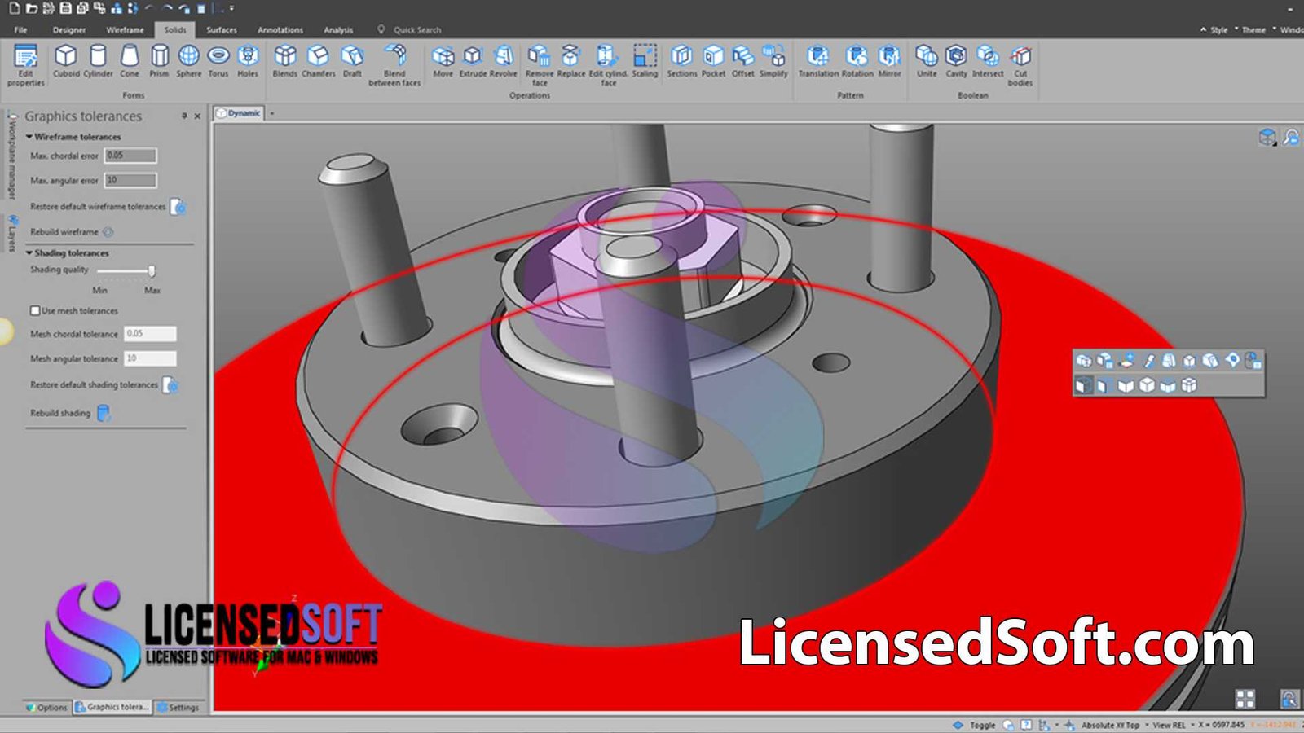This screenshot has width=1304, height=733.
Task: Select Cavity boolean operation
Action: (x=956, y=62)
